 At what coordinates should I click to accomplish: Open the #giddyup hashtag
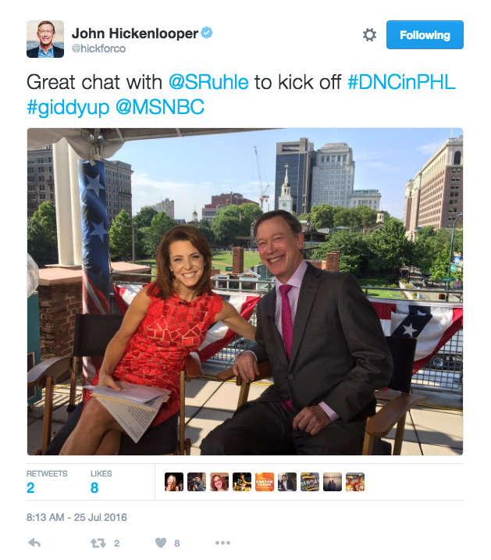(68, 108)
